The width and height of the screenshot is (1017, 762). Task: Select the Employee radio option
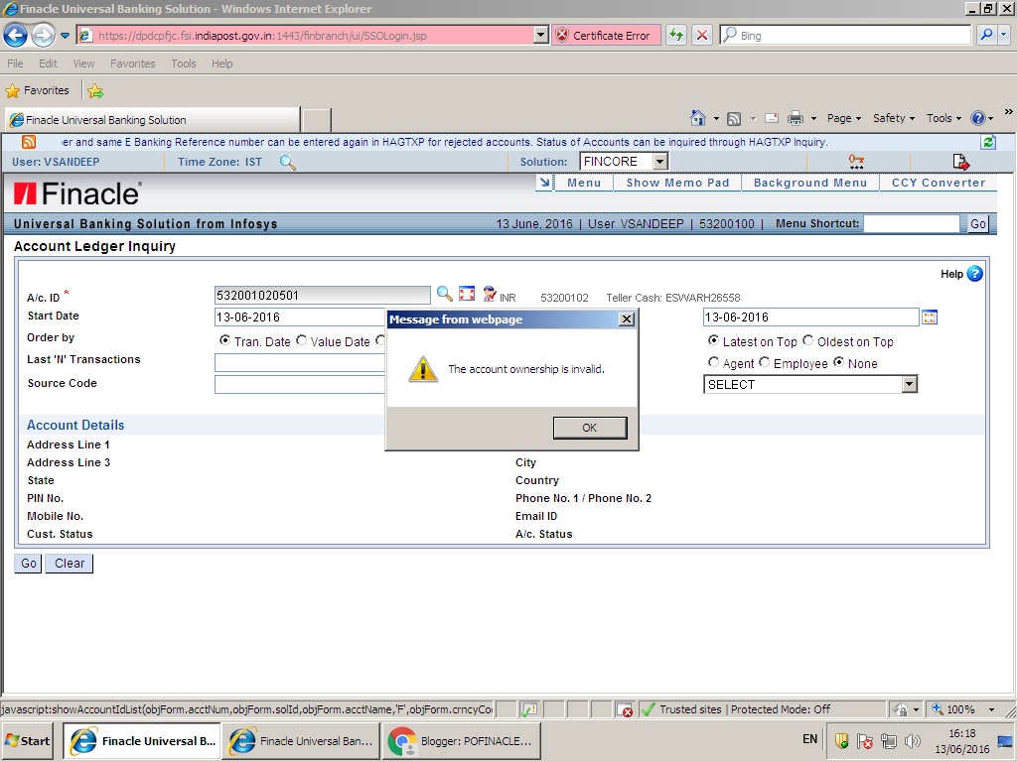pyautogui.click(x=765, y=363)
